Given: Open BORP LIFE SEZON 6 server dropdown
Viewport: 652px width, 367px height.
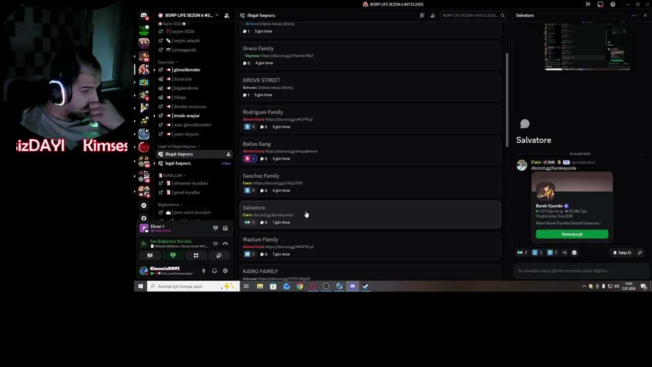Looking at the screenshot, I should click(188, 15).
